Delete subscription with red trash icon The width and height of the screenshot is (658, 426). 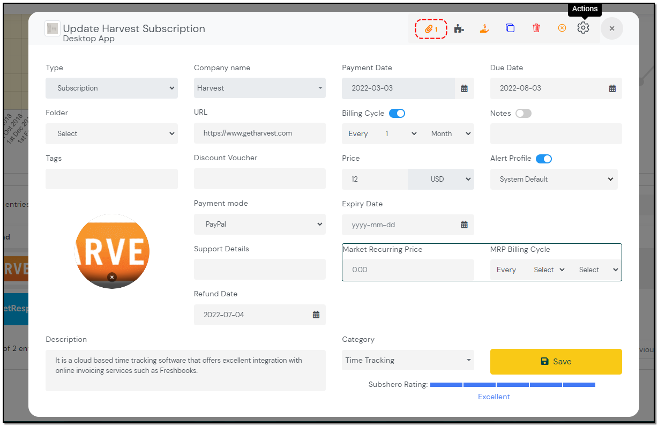tap(536, 28)
